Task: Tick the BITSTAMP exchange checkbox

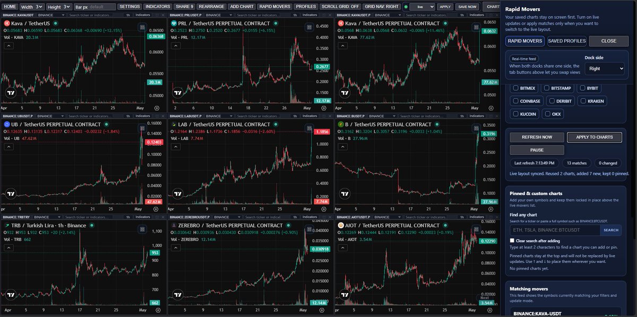Action: (547, 88)
